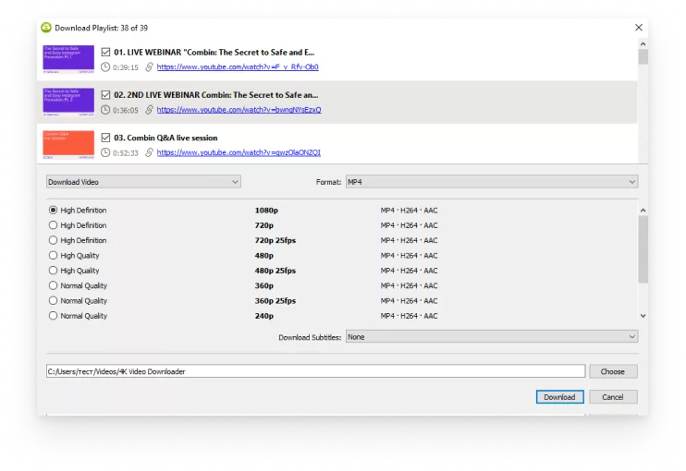
Task: Close the Download Playlist dialog
Action: (x=639, y=28)
